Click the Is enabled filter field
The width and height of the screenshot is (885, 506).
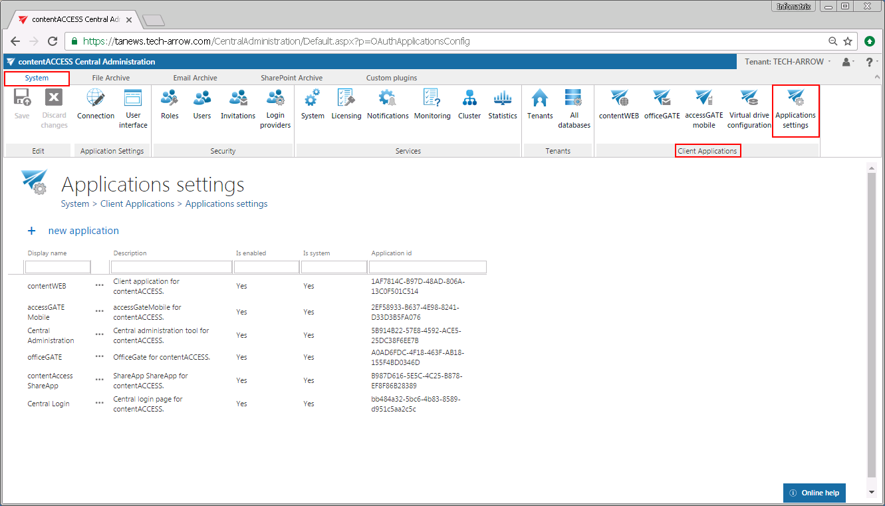[267, 267]
